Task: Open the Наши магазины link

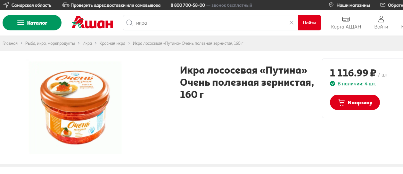Action: tap(353, 5)
